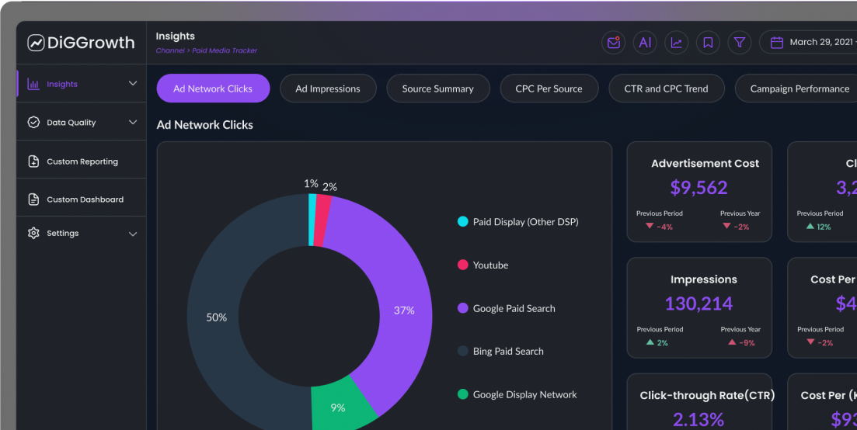857x430 pixels.
Task: Click the Data Quality checkmark icon
Action: click(x=33, y=122)
